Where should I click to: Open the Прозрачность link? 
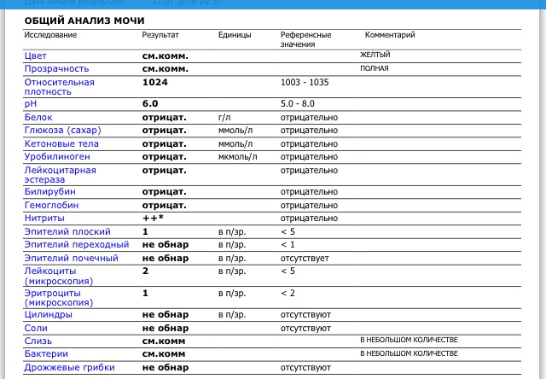pyautogui.click(x=56, y=68)
